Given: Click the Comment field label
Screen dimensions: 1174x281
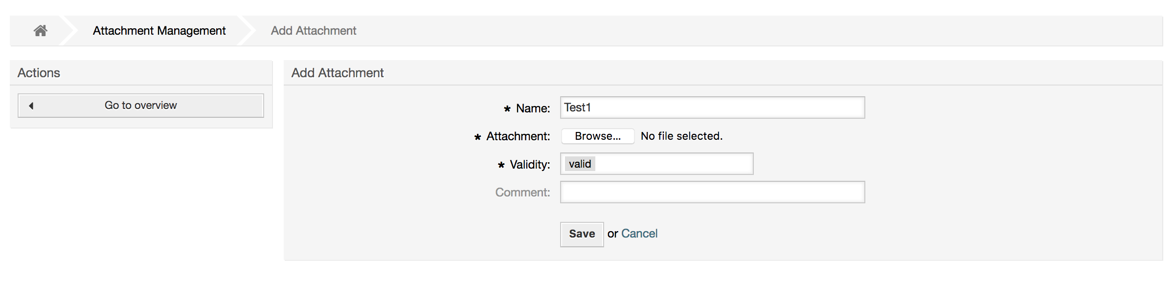Looking at the screenshot, I should pos(522,193).
